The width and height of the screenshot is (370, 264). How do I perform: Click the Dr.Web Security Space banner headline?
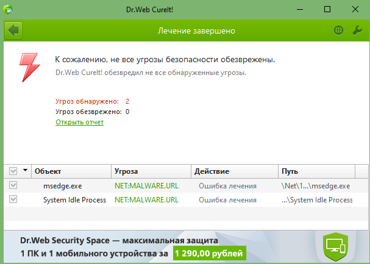(x=119, y=241)
